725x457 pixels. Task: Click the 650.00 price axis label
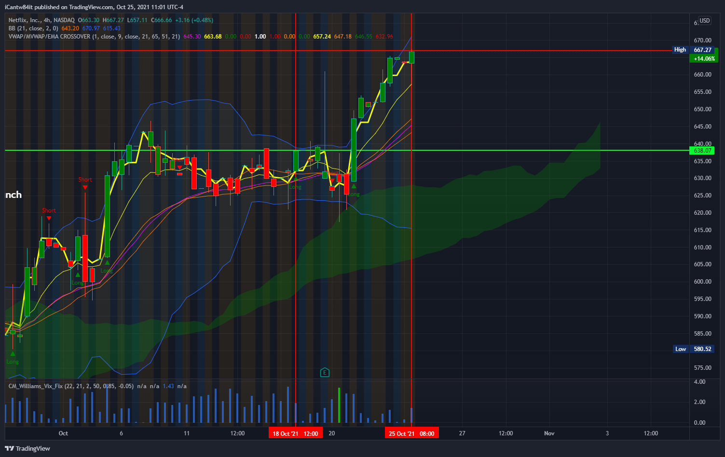click(x=702, y=109)
